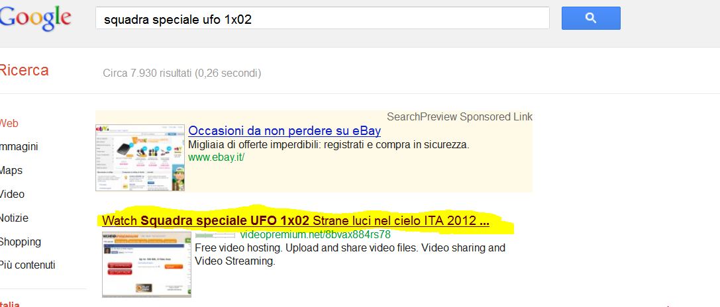Open the videopremium page preview thumbnail
This screenshot has height=307, width=720.
[146, 264]
